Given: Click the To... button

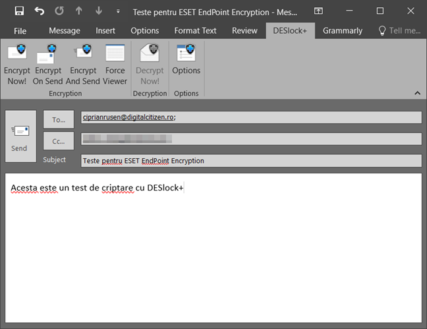Looking at the screenshot, I should pos(59,119).
